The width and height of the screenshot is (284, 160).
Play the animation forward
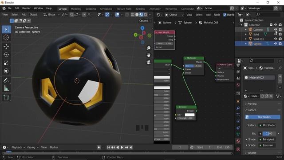[x=122, y=147]
